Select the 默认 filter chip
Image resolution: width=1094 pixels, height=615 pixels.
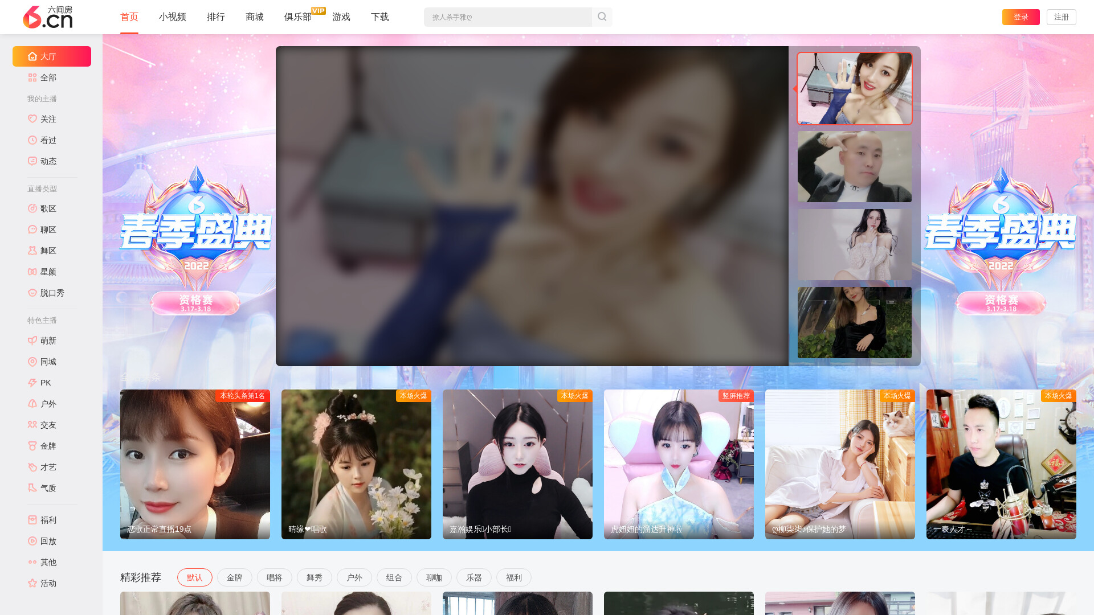coord(195,577)
